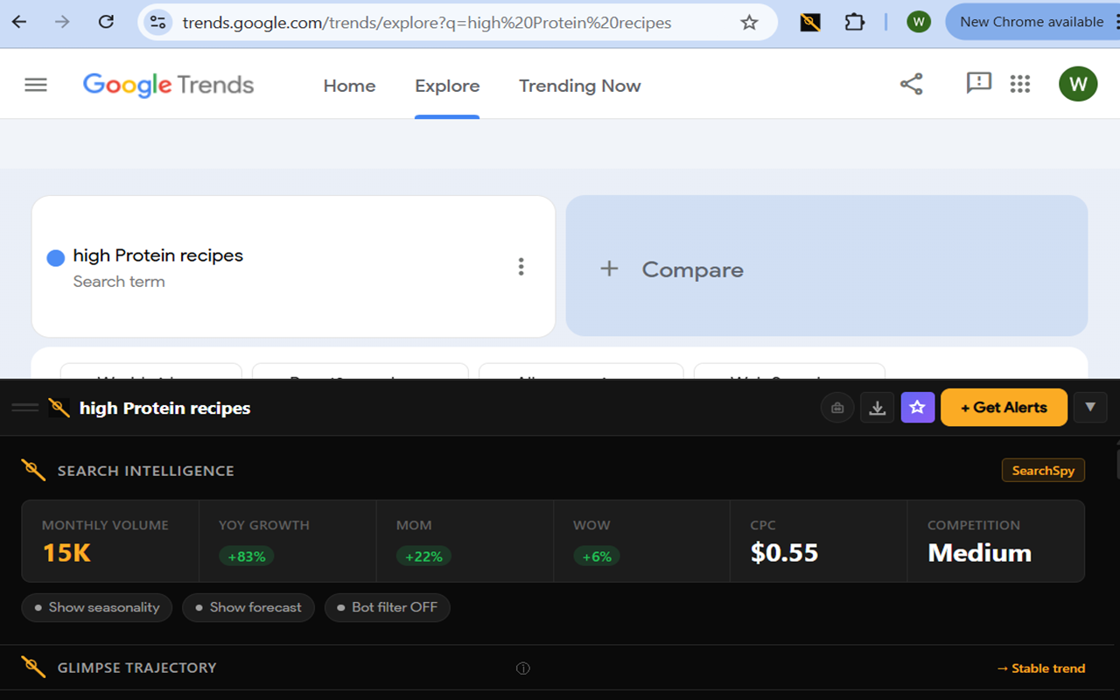Add a comparison term with Compare
1120x700 pixels.
pyautogui.click(x=827, y=266)
